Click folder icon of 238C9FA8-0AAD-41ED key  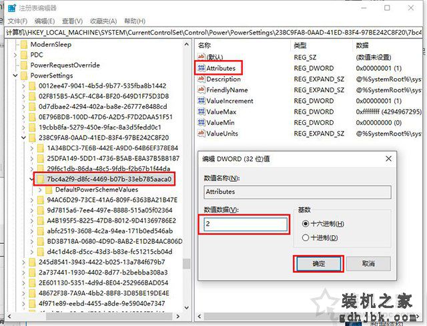pos(33,138)
